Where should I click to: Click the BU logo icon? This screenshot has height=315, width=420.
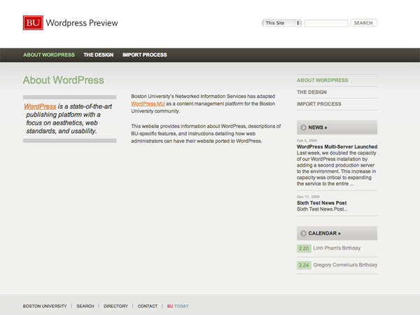33,23
